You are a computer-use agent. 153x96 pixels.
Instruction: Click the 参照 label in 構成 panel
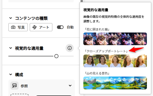coord(24,86)
